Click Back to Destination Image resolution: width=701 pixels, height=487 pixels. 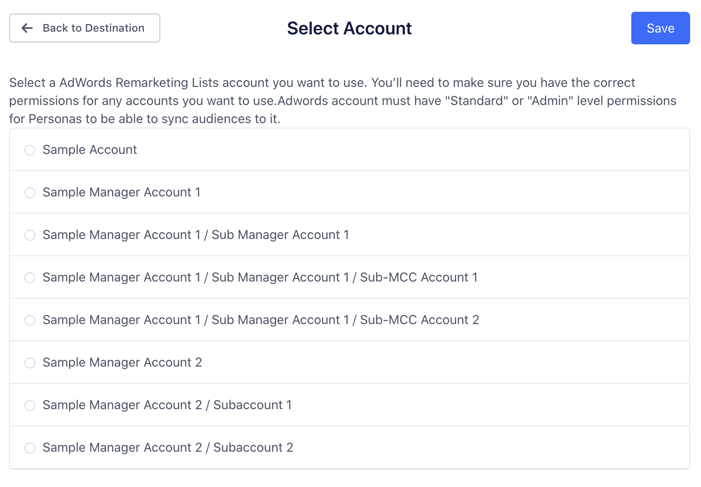(84, 28)
